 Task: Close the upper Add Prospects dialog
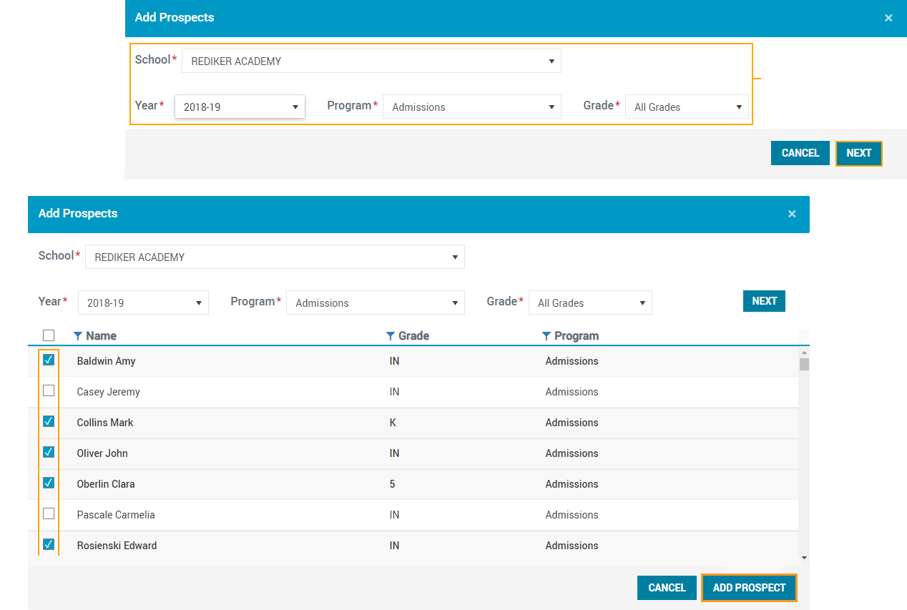[888, 18]
